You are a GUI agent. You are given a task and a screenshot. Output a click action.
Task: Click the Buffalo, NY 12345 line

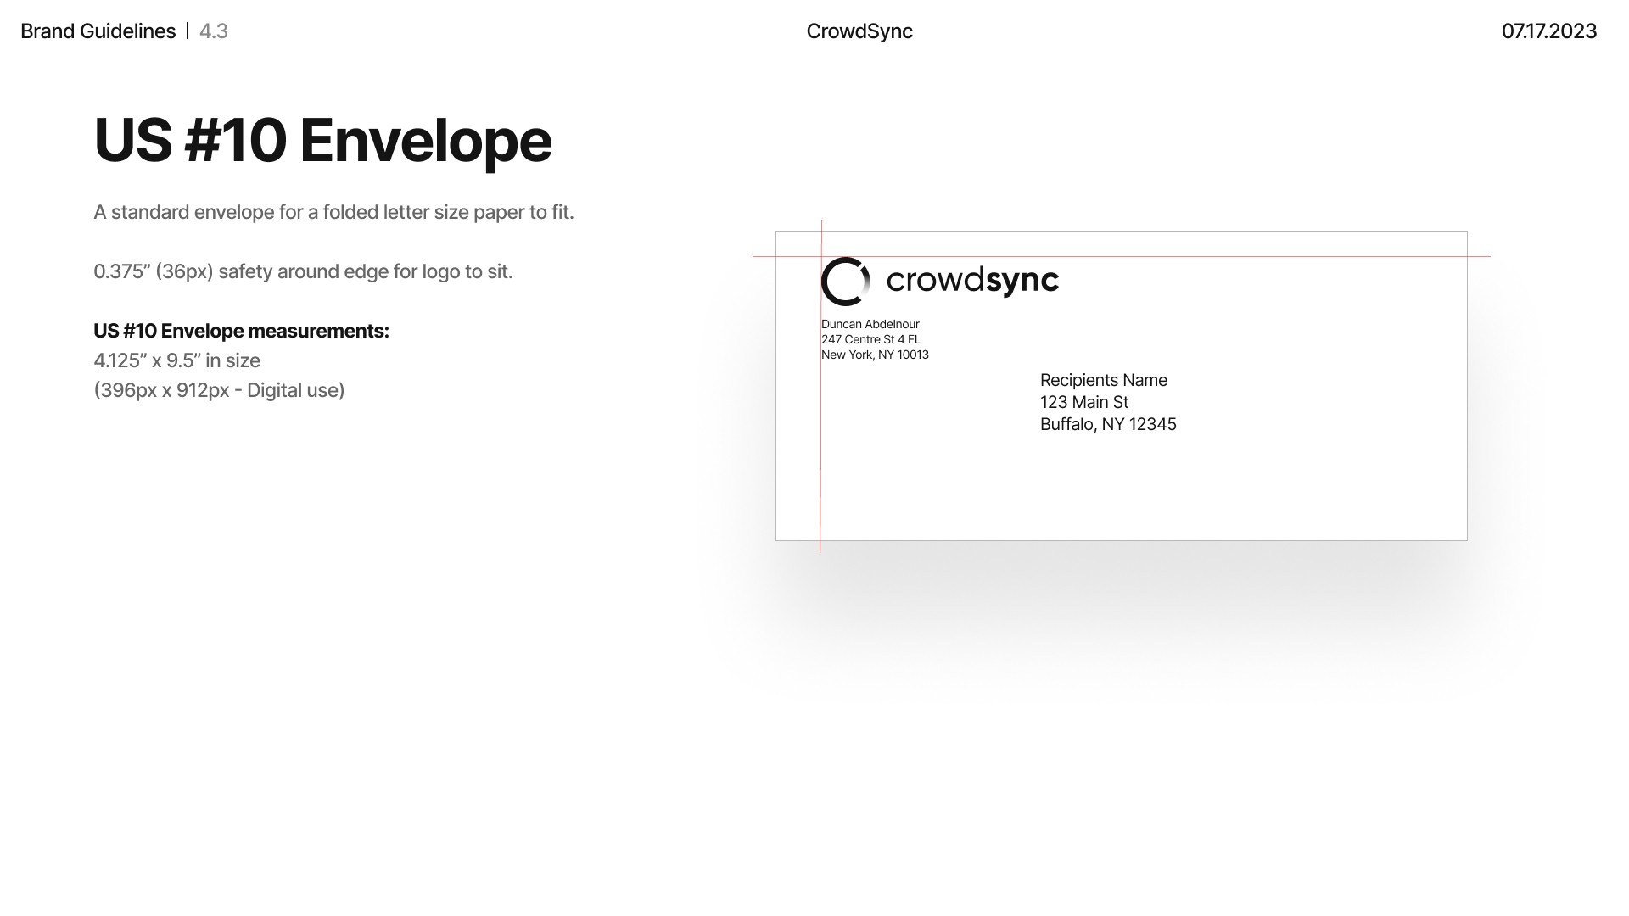pos(1107,424)
